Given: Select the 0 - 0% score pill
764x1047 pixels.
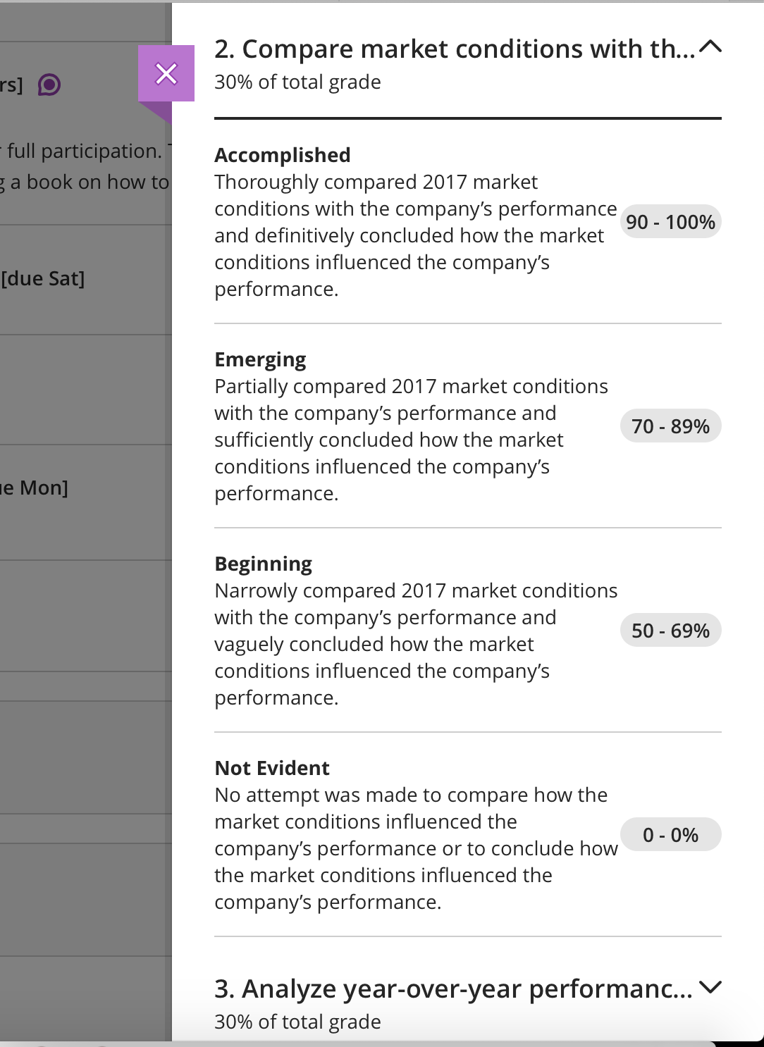Looking at the screenshot, I should 671,835.
